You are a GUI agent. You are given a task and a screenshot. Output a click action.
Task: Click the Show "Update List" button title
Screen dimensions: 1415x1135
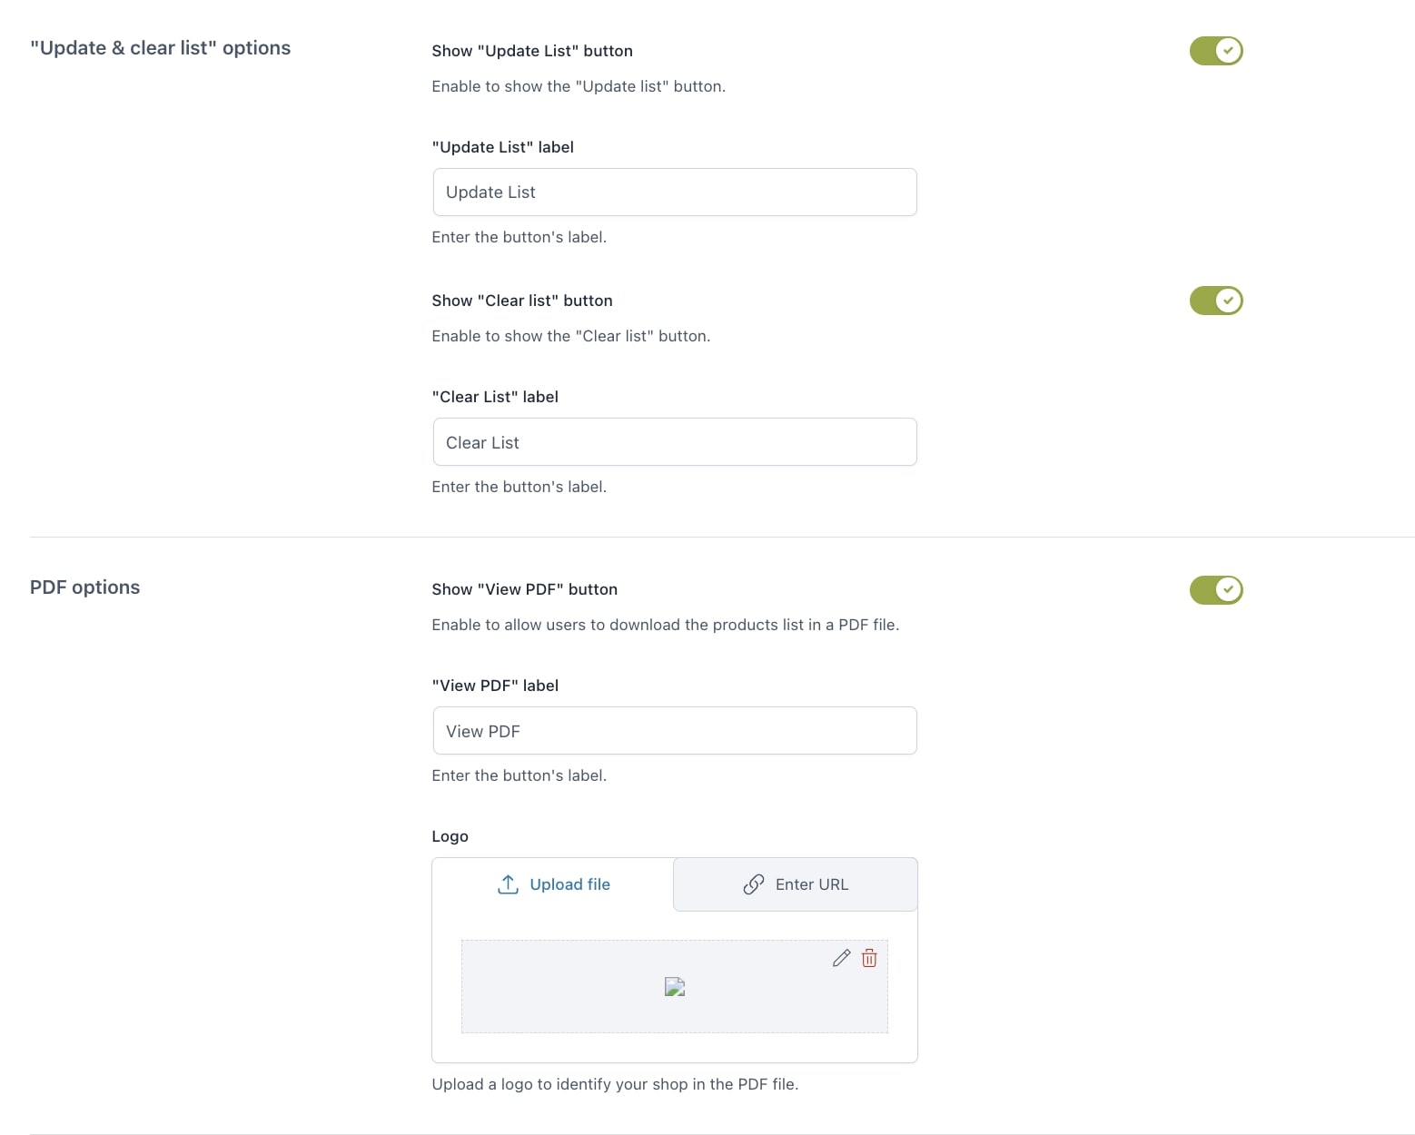click(x=532, y=51)
